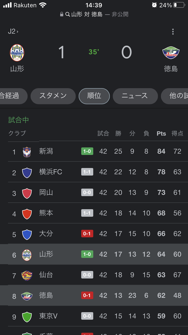Image resolution: width=188 pixels, height=335 pixels.
Task: Open the three-dot more options menu
Action: [173, 32]
